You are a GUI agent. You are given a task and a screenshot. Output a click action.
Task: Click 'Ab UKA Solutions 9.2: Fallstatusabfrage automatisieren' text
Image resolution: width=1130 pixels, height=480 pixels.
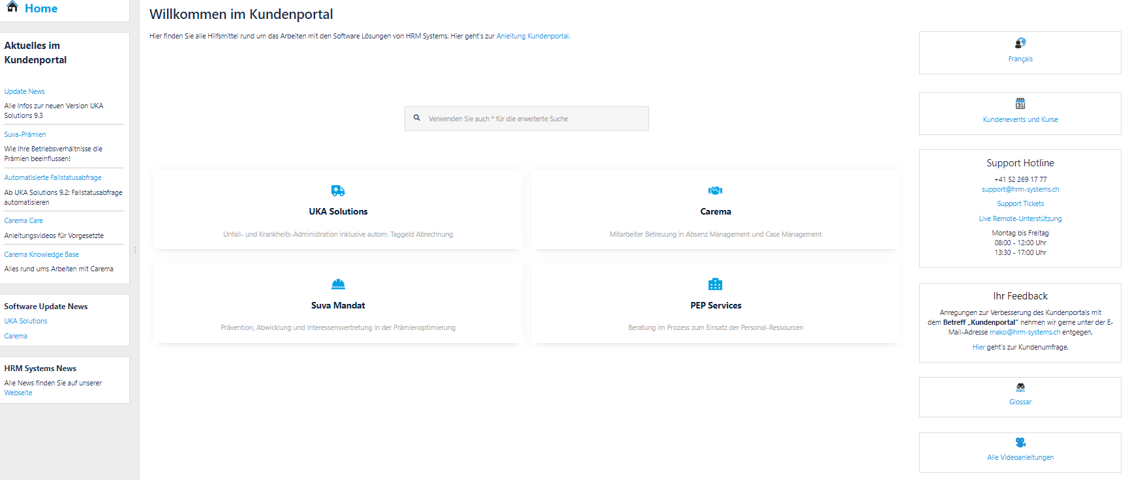click(x=63, y=197)
